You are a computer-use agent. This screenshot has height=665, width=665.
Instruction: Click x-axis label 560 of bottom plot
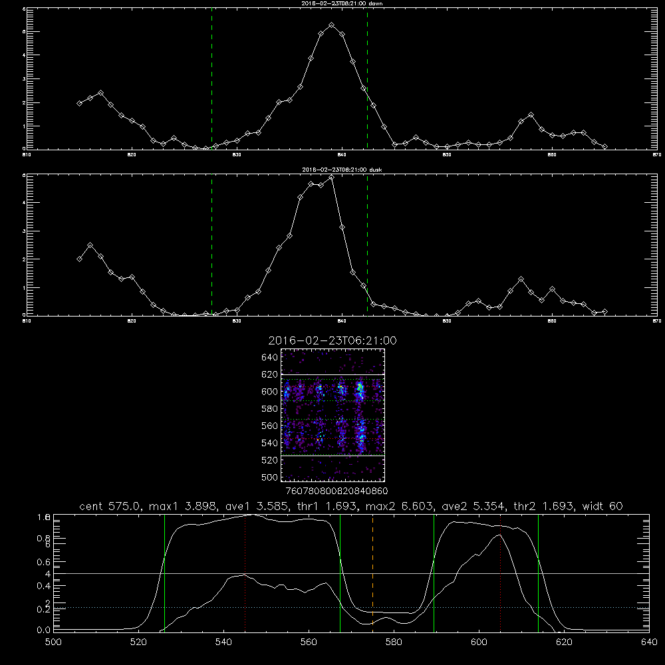point(309,642)
